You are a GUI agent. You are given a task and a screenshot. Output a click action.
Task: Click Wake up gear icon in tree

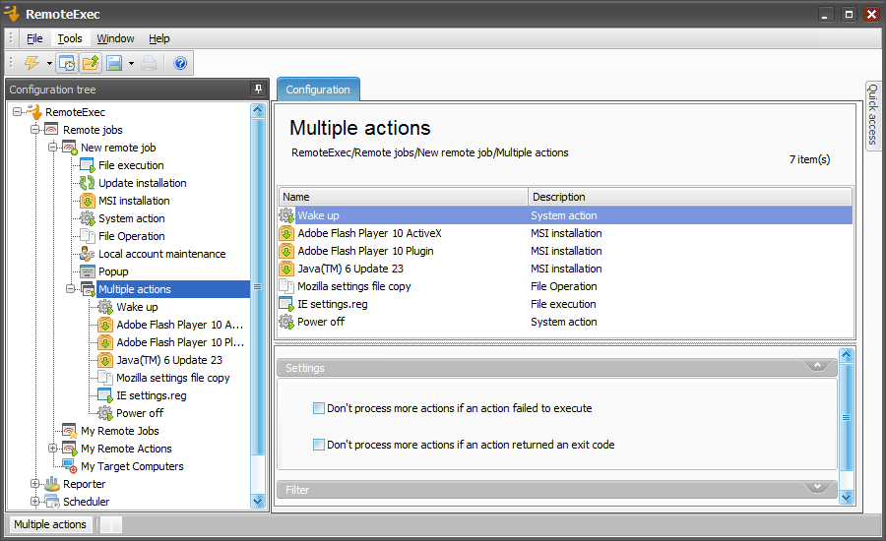tap(105, 307)
